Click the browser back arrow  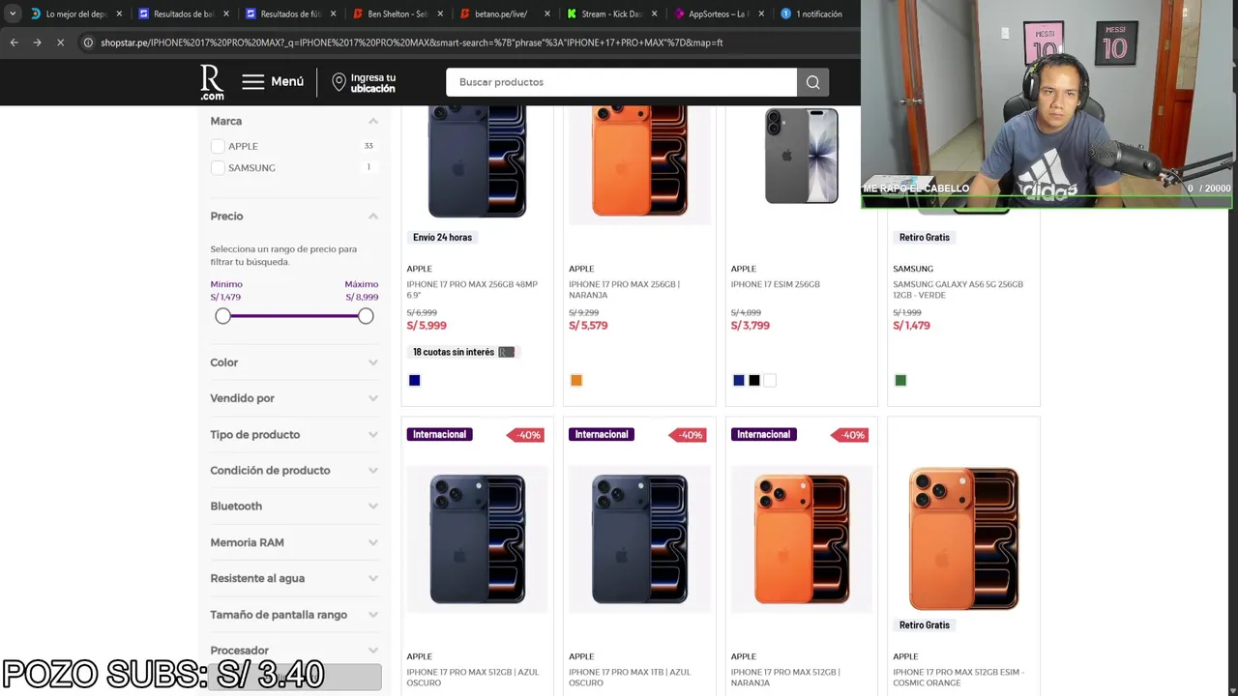(14, 43)
